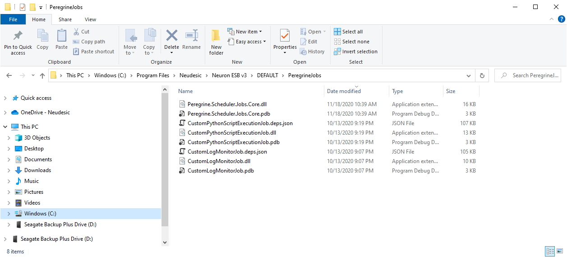Viewport: 567px width, 257px height.
Task: Click the properties icon in title bar
Action: coord(22,7)
